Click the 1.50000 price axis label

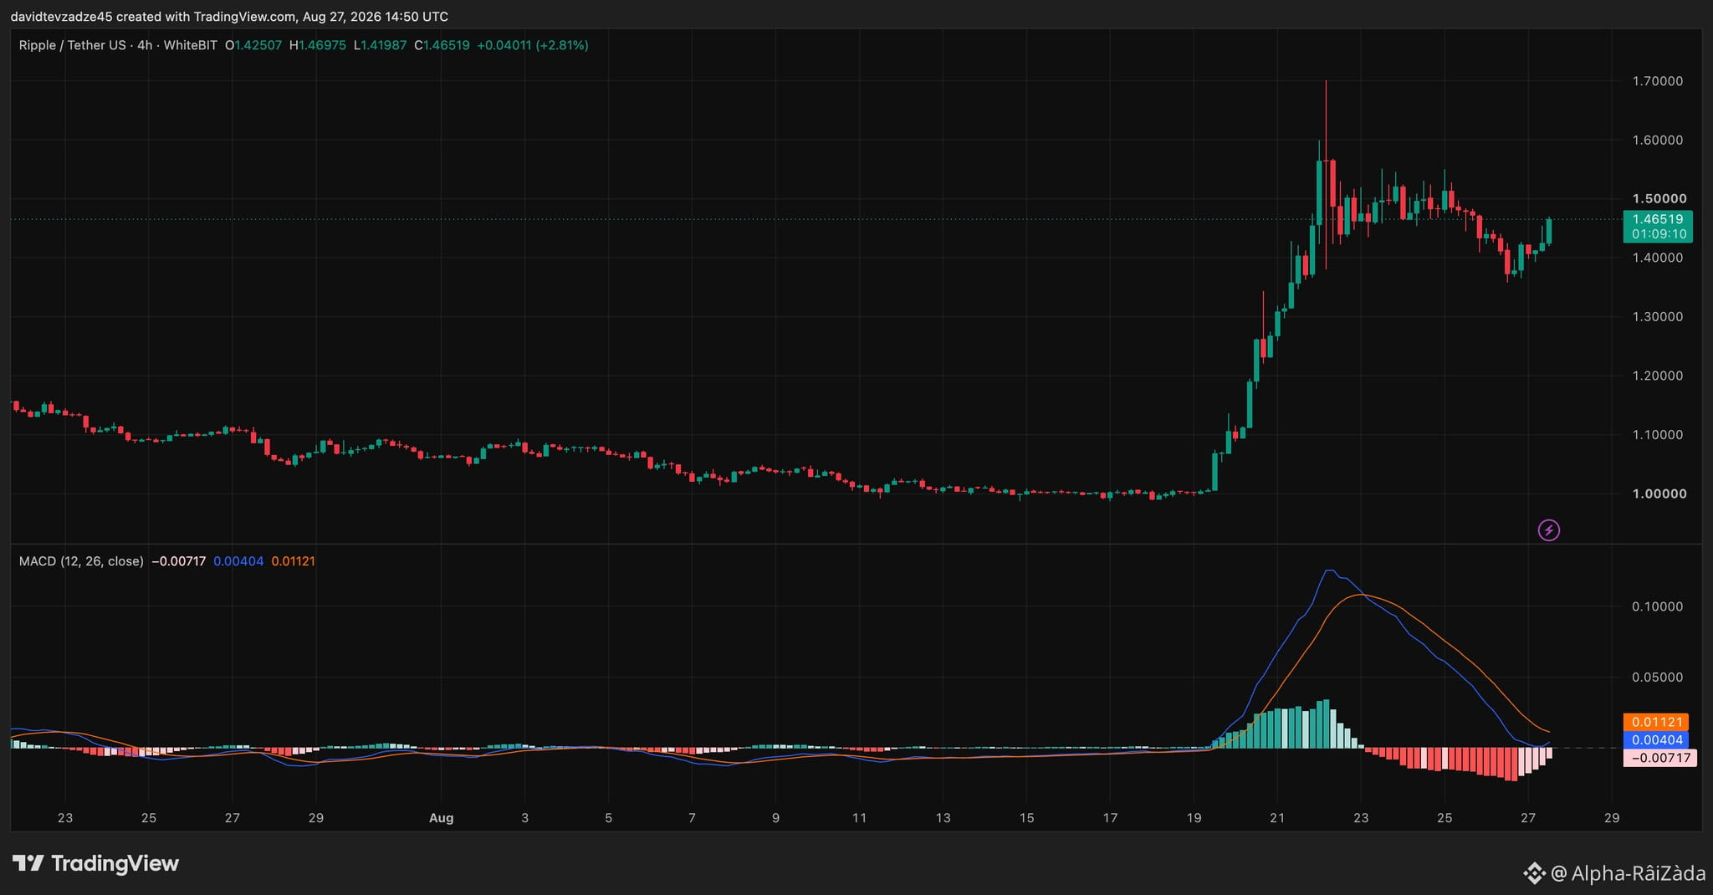pos(1659,198)
